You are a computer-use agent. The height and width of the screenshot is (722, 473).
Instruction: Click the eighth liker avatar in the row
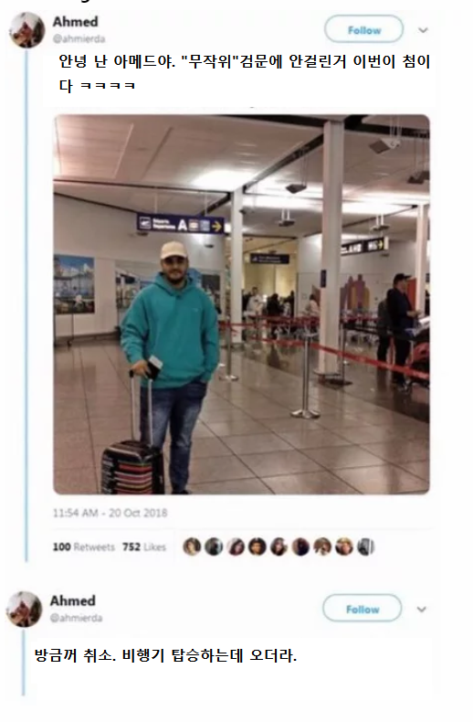point(344,547)
